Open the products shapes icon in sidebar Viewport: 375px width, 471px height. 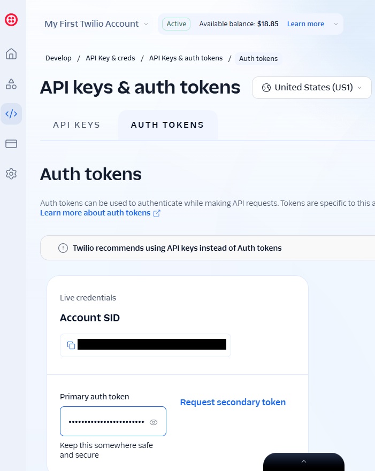pyautogui.click(x=11, y=84)
